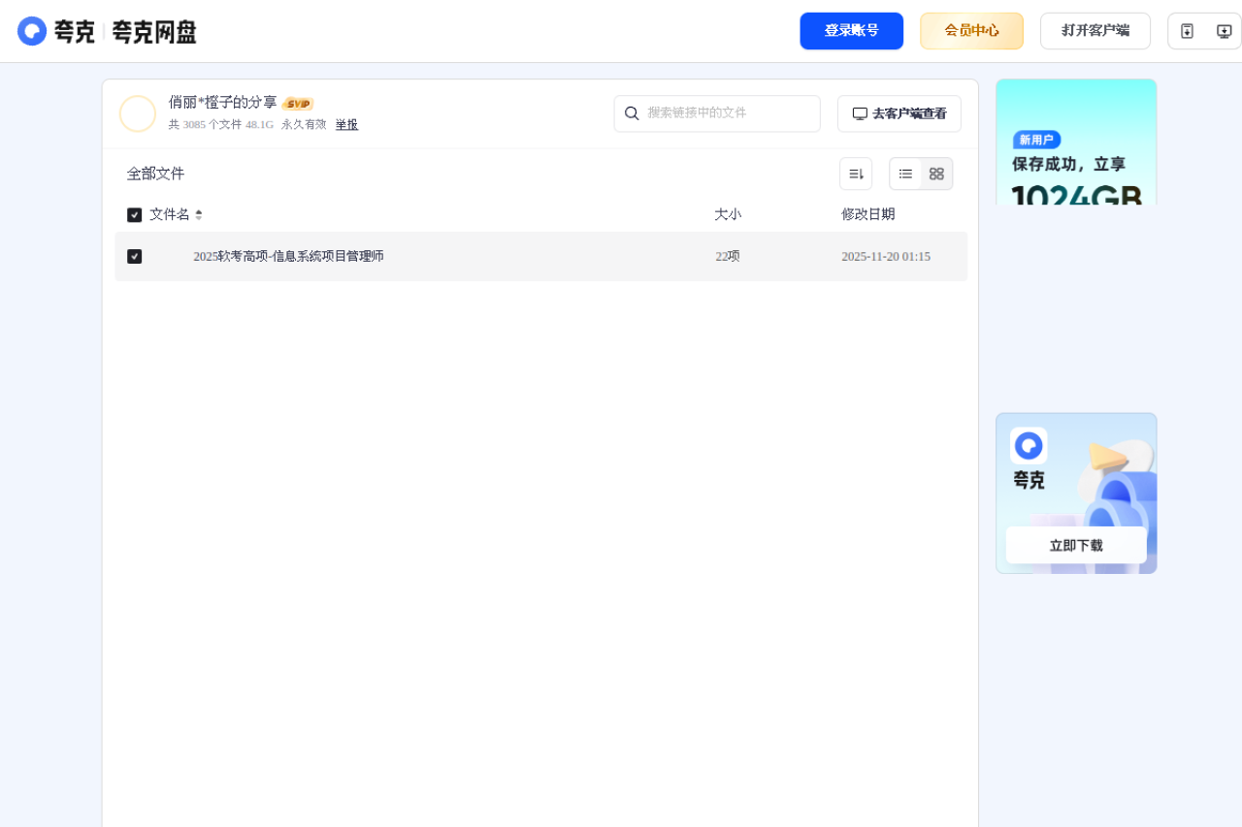
Task: Open the mobile app download icon
Action: [x=1186, y=30]
